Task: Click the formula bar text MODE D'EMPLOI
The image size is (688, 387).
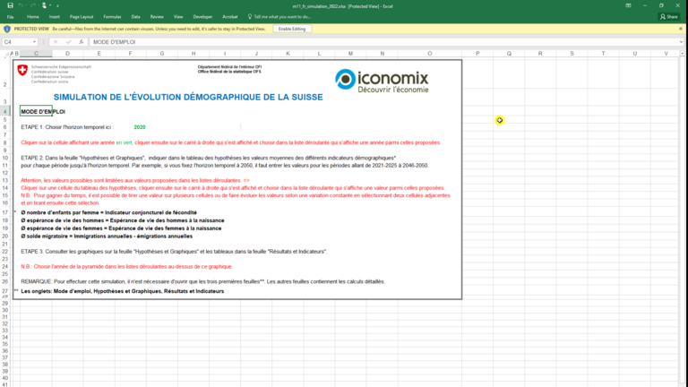Action: point(114,42)
